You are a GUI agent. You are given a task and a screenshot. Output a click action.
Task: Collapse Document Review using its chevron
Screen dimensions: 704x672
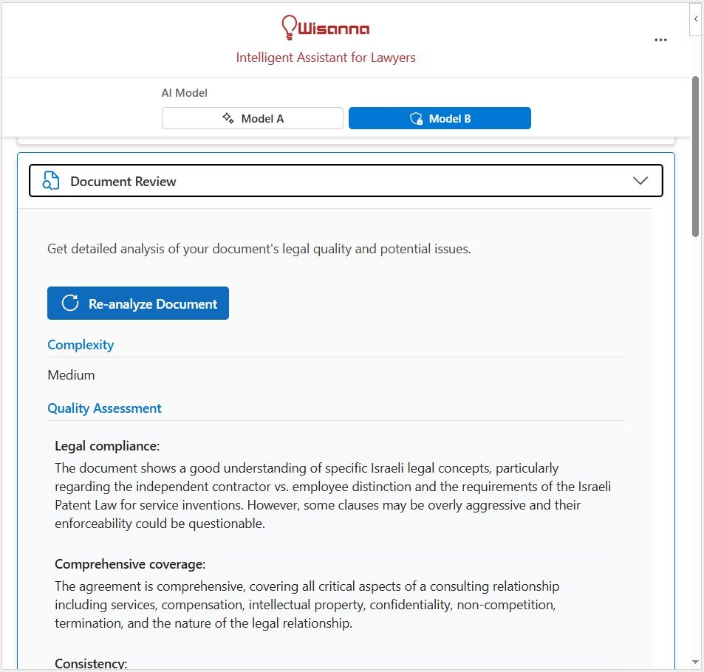tap(640, 181)
